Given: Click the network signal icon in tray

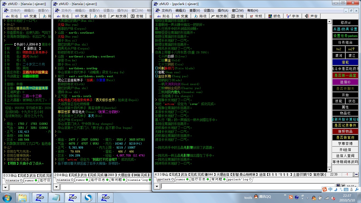Looking at the screenshot, I should (x=327, y=198).
